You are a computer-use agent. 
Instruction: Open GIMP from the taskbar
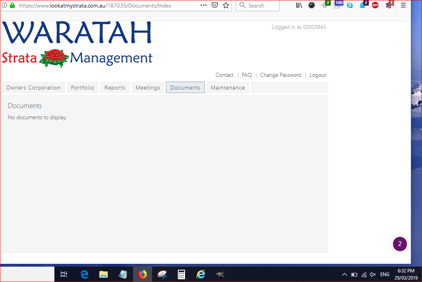point(220,274)
